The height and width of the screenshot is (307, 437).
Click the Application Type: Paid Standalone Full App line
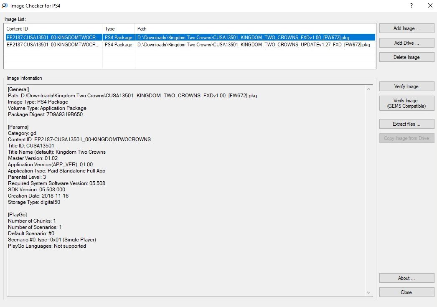coord(56,171)
